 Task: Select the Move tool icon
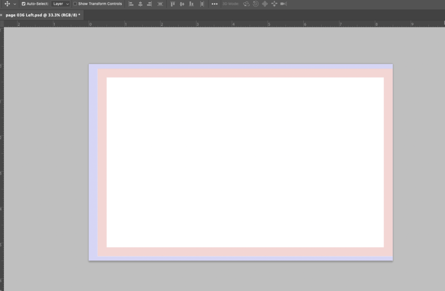[7, 4]
